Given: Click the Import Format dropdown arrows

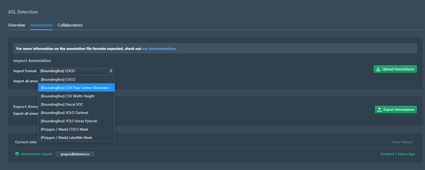Looking at the screenshot, I should (x=111, y=71).
